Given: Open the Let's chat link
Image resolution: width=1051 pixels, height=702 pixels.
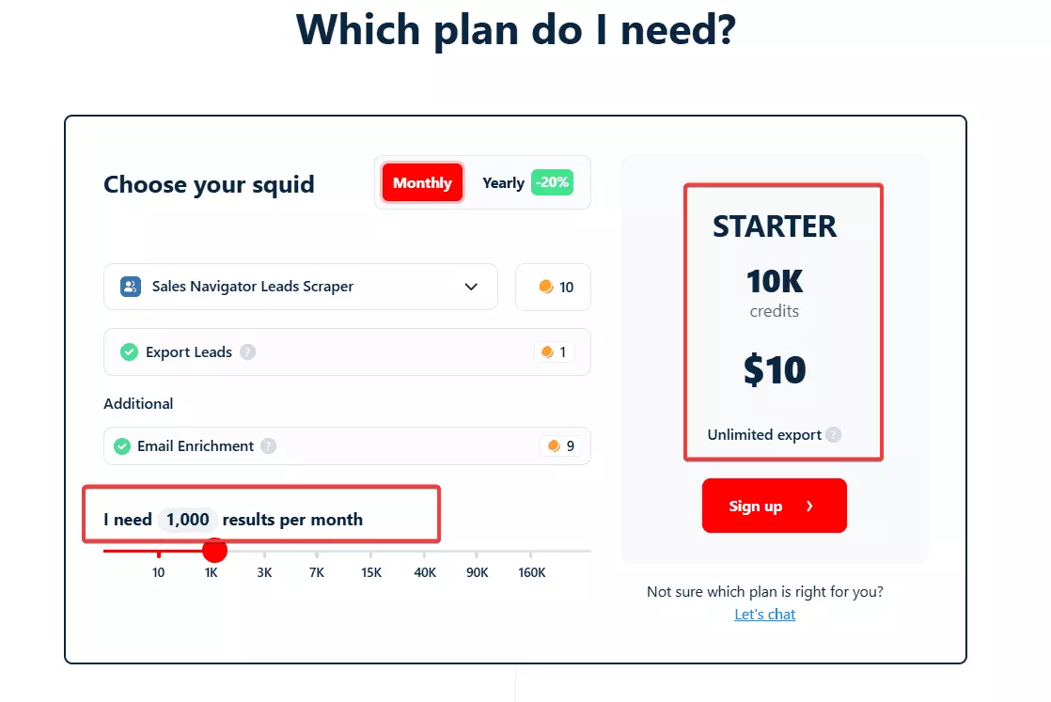Looking at the screenshot, I should click(765, 615).
